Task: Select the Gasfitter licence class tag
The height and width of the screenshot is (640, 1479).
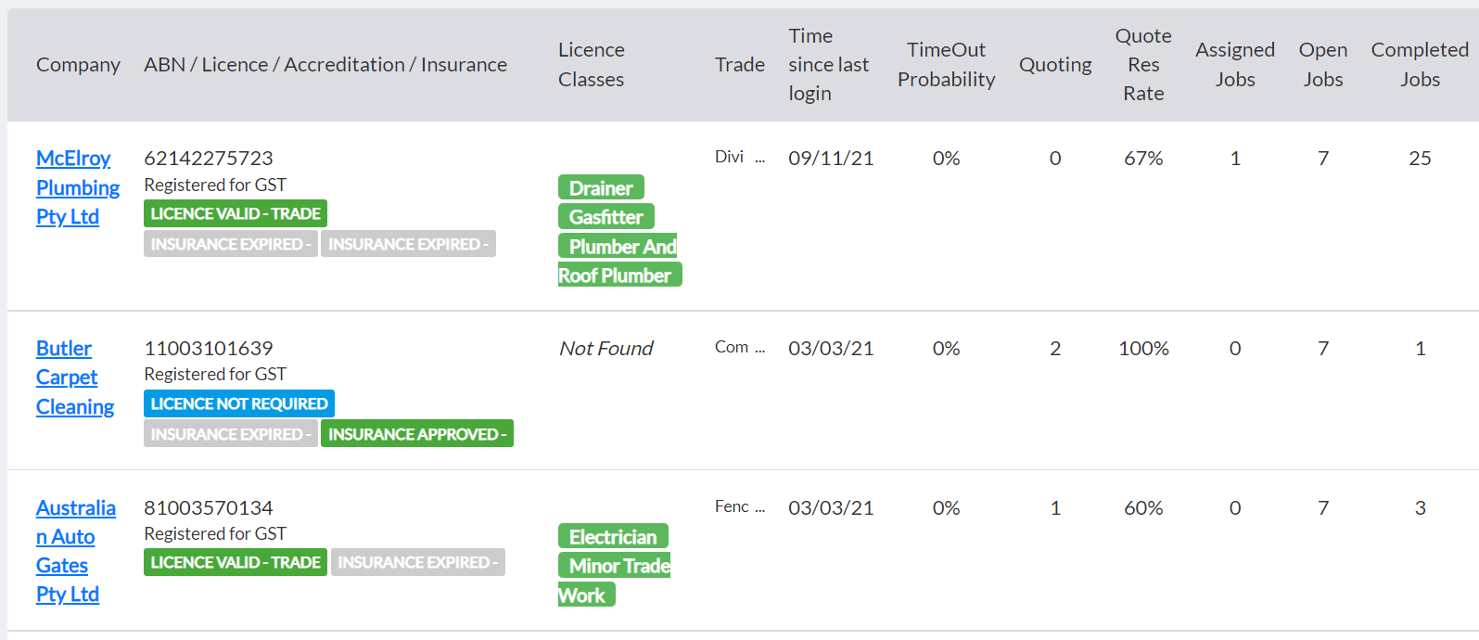Action: [606, 216]
